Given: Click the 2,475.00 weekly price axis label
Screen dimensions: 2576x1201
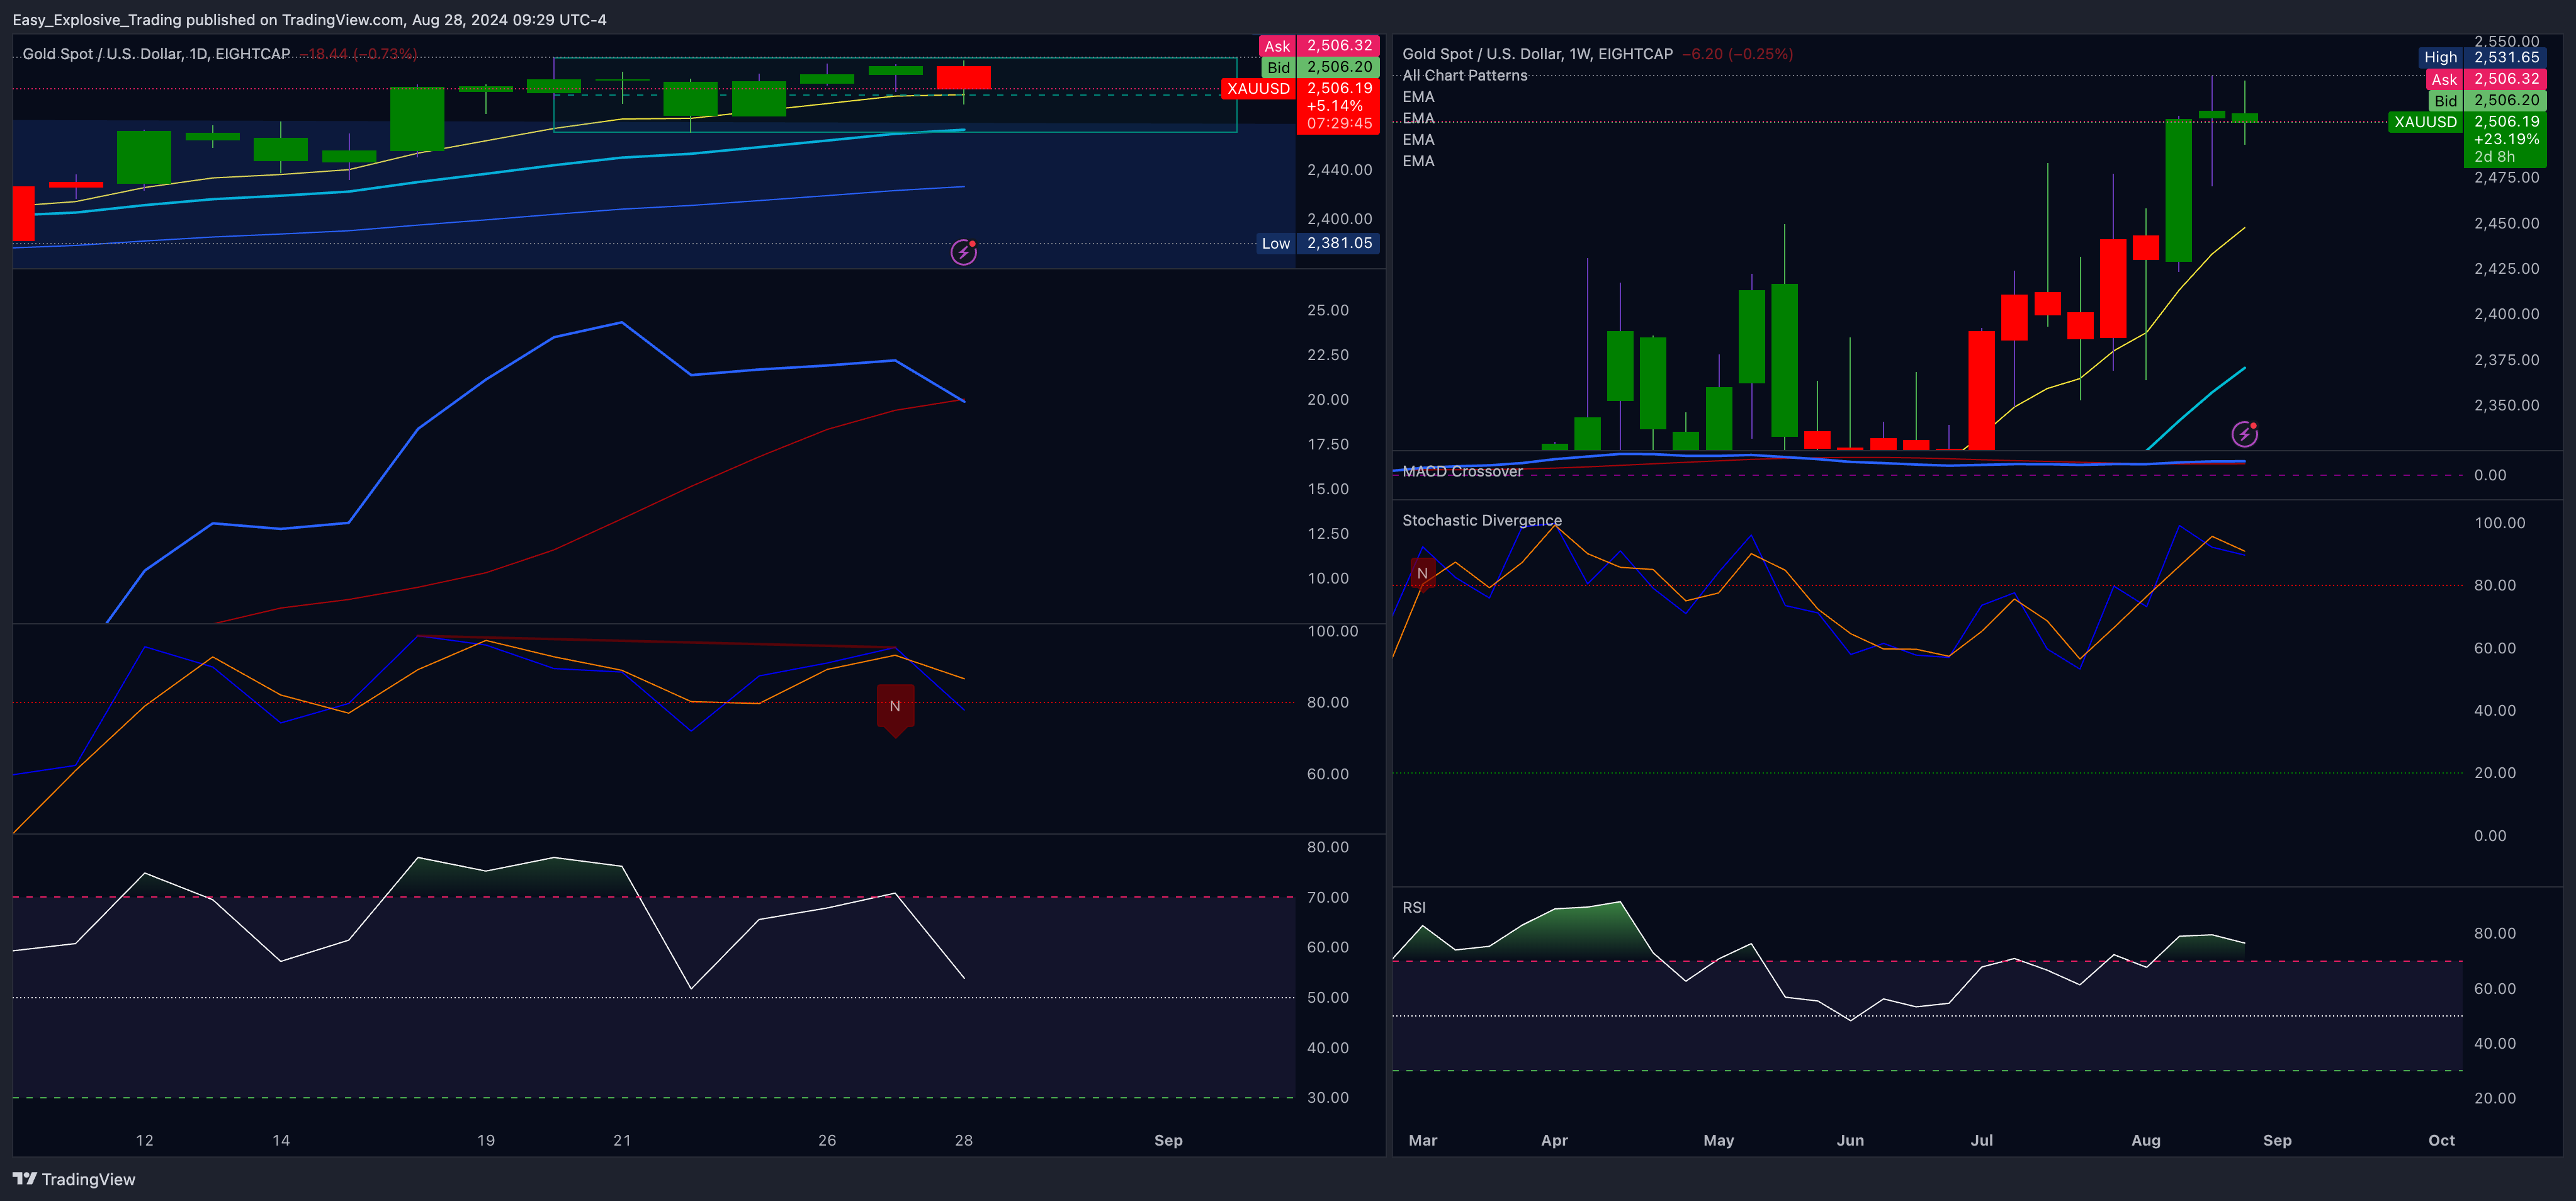Looking at the screenshot, I should (x=2506, y=178).
